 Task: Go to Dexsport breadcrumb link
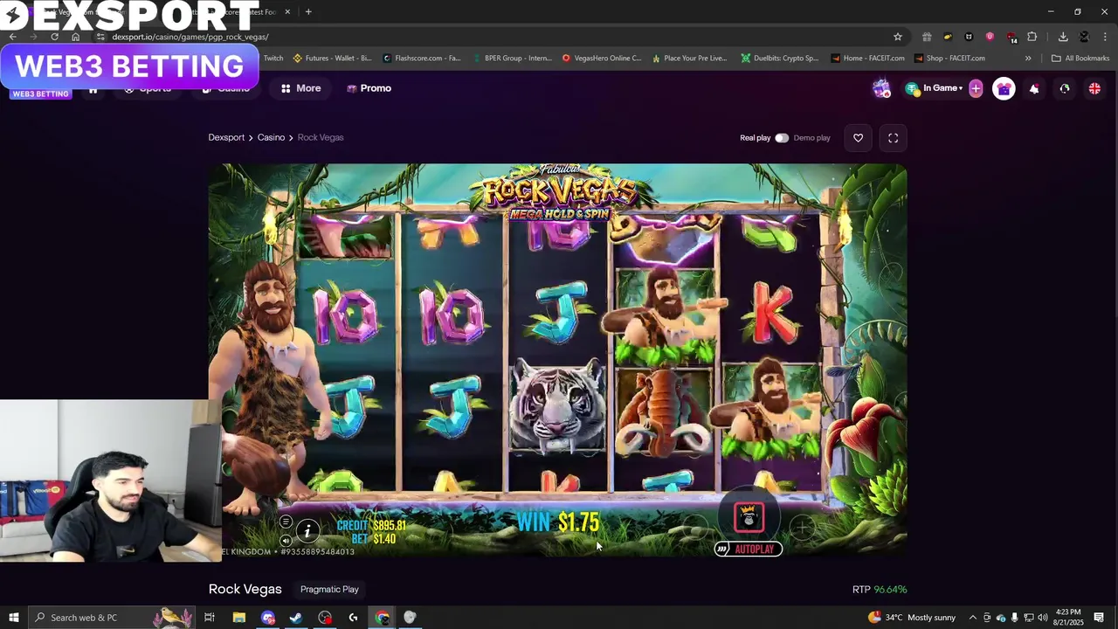click(x=226, y=137)
